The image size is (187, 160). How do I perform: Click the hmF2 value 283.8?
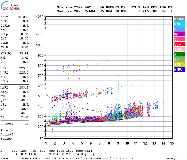(24, 87)
